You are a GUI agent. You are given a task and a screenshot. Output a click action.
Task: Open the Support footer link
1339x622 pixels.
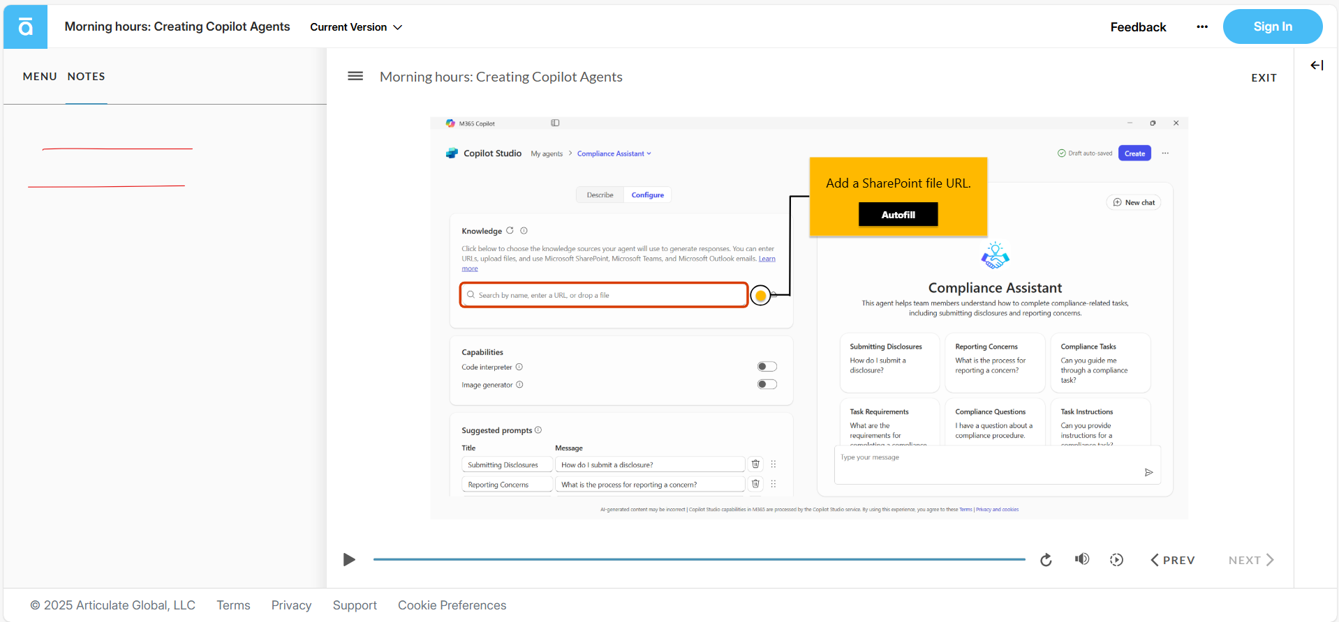pyautogui.click(x=355, y=605)
